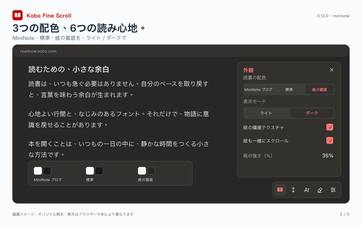This screenshot has width=362, height=226.
Task: Click the 読書の配色 section label
Action: tap(255, 78)
